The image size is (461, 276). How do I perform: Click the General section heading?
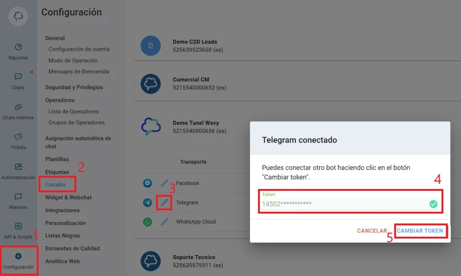(x=55, y=38)
